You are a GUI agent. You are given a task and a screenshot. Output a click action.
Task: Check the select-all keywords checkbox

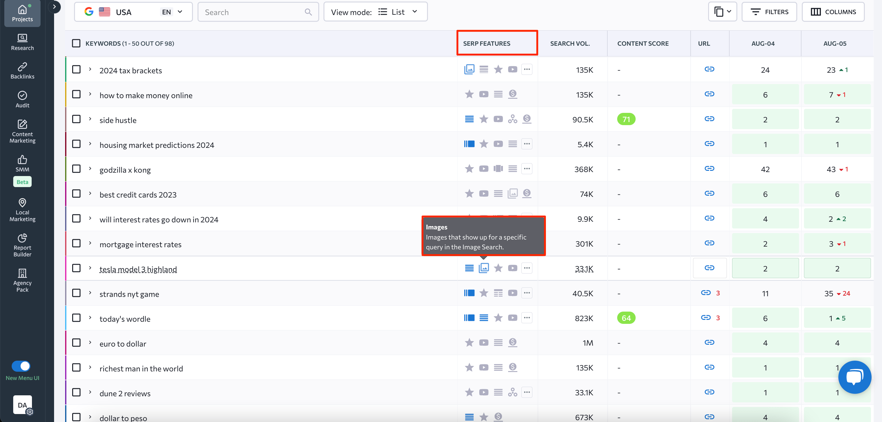(76, 43)
